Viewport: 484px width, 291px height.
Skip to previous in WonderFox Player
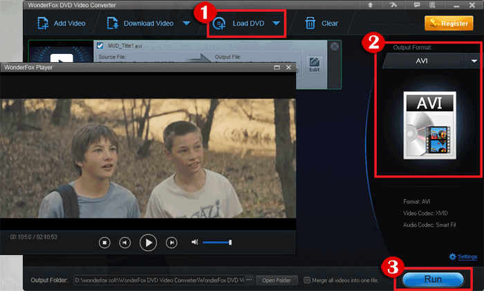click(124, 243)
